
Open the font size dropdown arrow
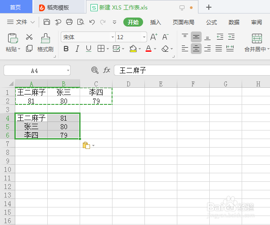click(144, 37)
